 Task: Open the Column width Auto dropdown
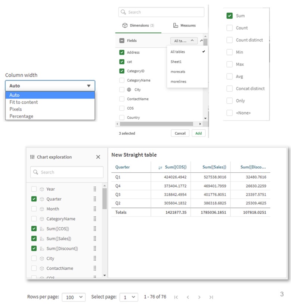click(50, 86)
